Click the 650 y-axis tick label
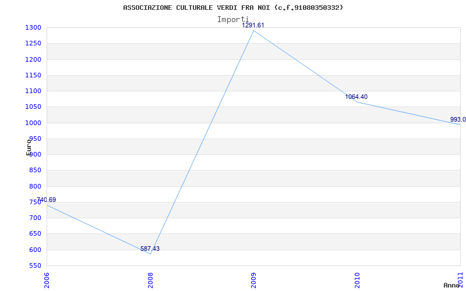Screen dimensions: 466x291 point(35,234)
